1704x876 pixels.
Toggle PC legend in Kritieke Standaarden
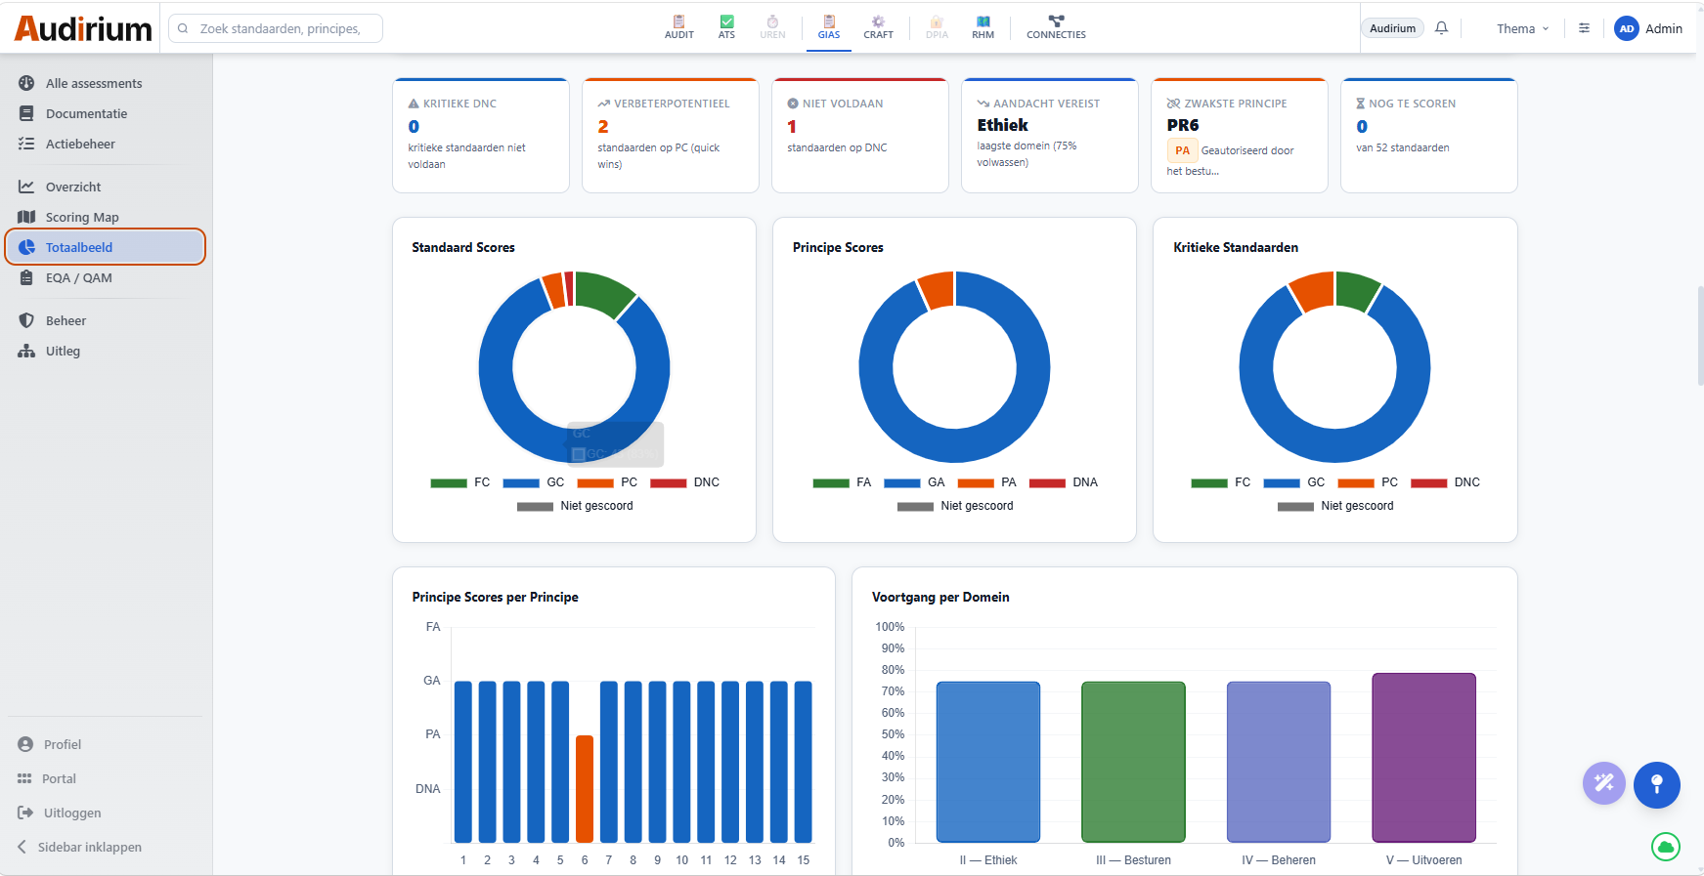pos(1368,482)
